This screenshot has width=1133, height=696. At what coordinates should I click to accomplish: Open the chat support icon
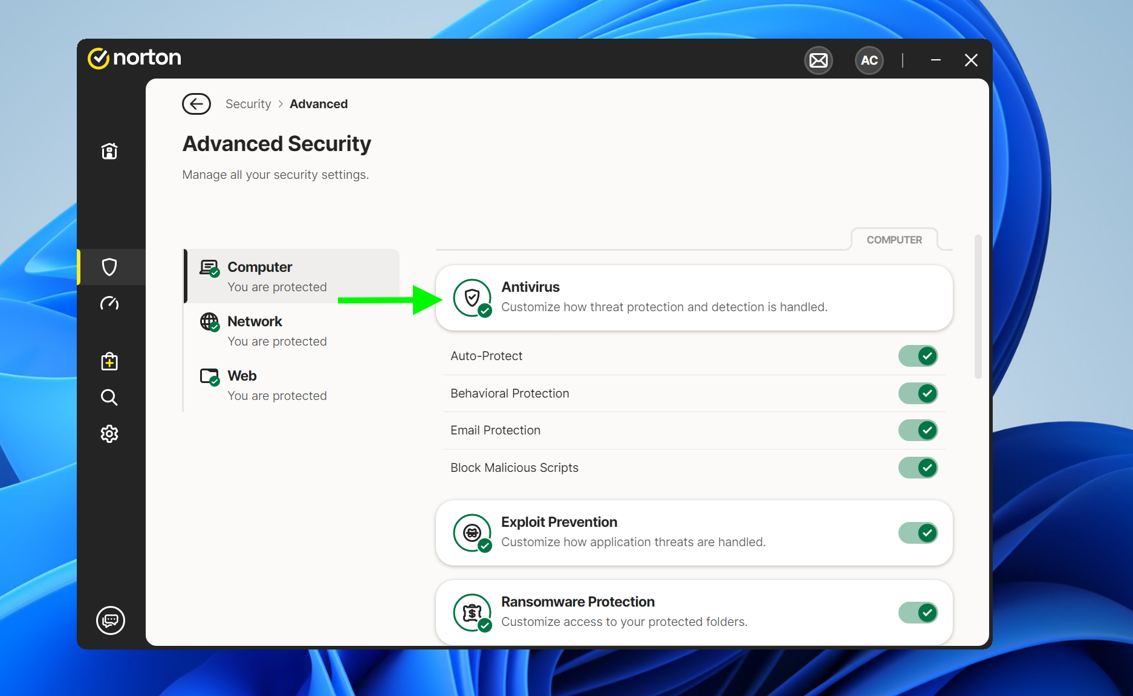point(111,620)
